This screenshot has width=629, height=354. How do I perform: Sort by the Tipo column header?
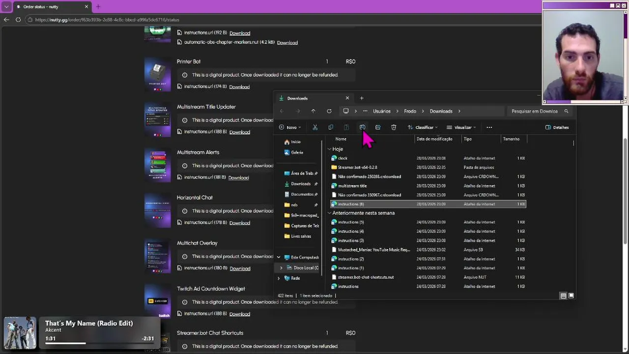(x=467, y=139)
